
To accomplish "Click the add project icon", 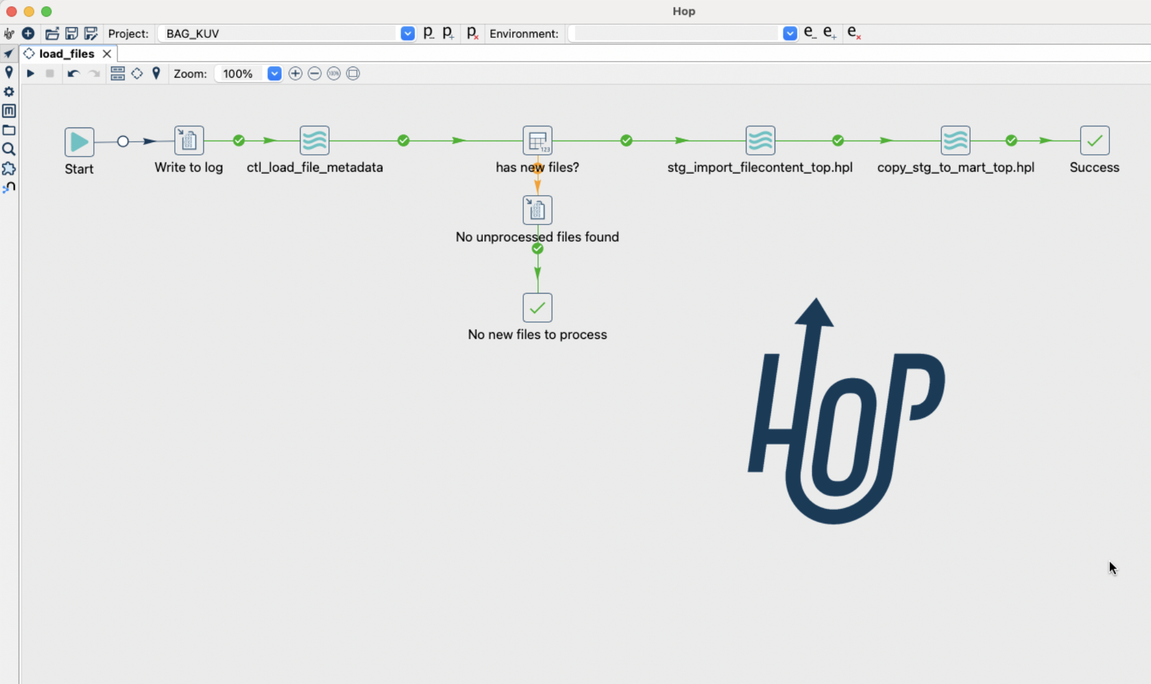I will 449,33.
